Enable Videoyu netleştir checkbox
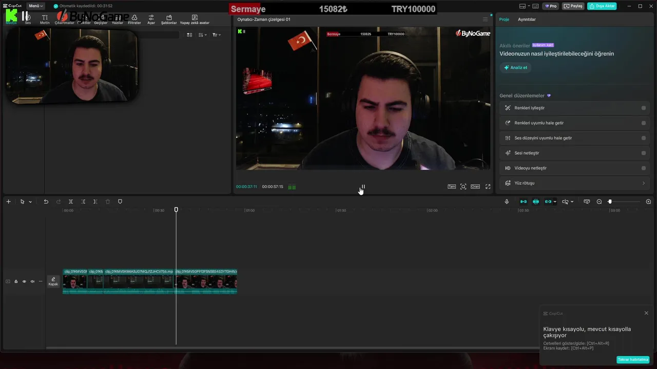 pyautogui.click(x=644, y=168)
